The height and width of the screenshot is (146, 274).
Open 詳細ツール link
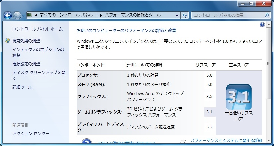(22, 87)
